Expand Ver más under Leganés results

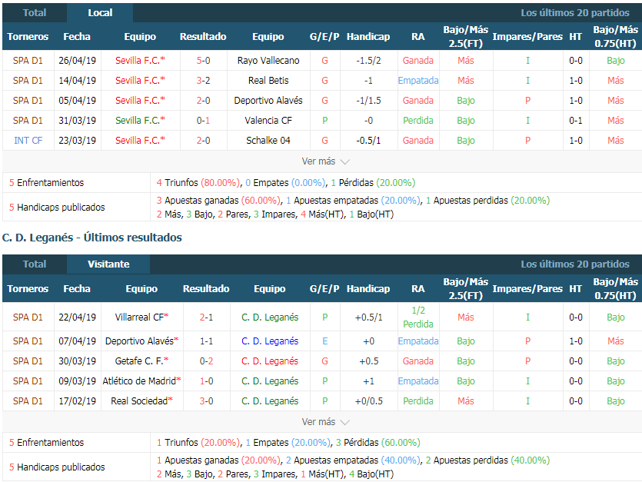pos(325,422)
